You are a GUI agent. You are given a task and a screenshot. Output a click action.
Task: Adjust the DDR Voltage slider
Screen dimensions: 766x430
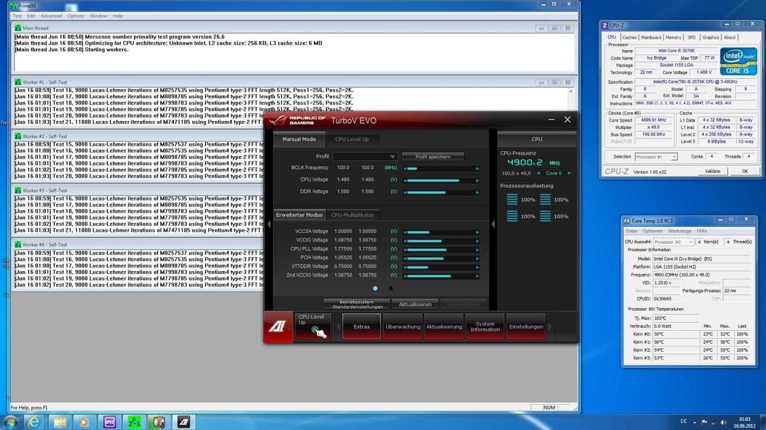[441, 192]
